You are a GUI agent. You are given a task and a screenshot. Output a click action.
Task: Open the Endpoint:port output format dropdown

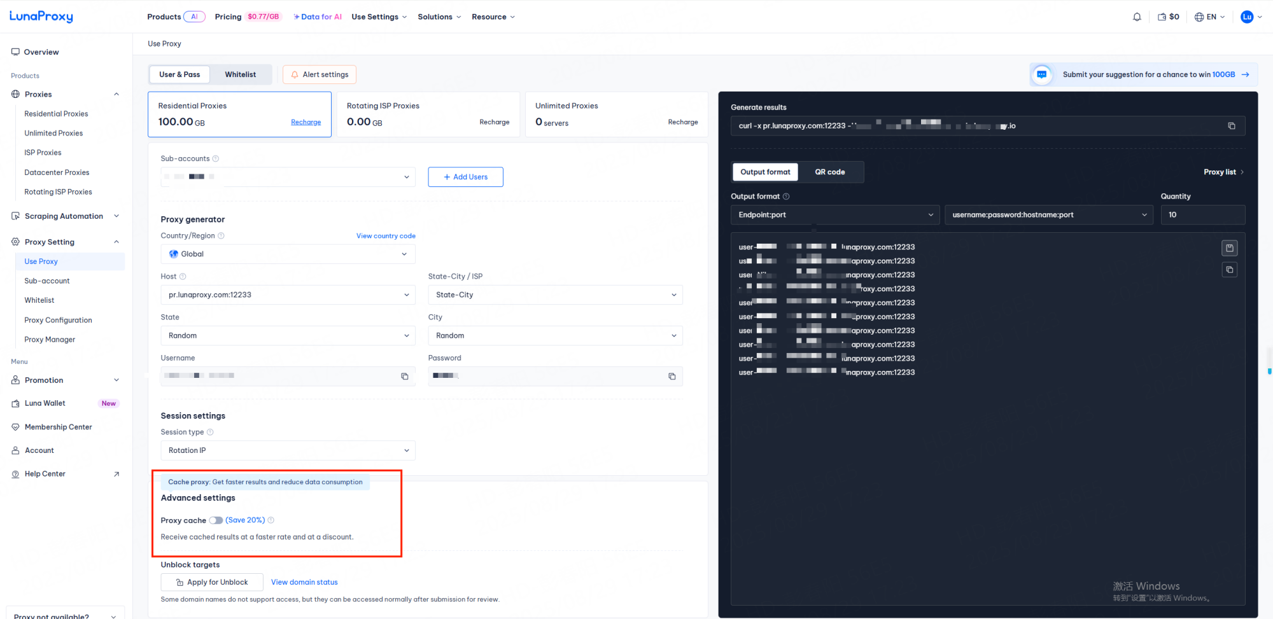coord(834,215)
